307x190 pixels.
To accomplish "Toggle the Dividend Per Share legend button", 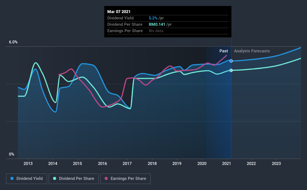I will (x=74, y=179).
